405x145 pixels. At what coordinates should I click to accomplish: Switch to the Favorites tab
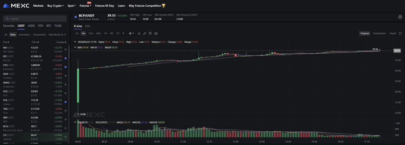click(x=9, y=26)
